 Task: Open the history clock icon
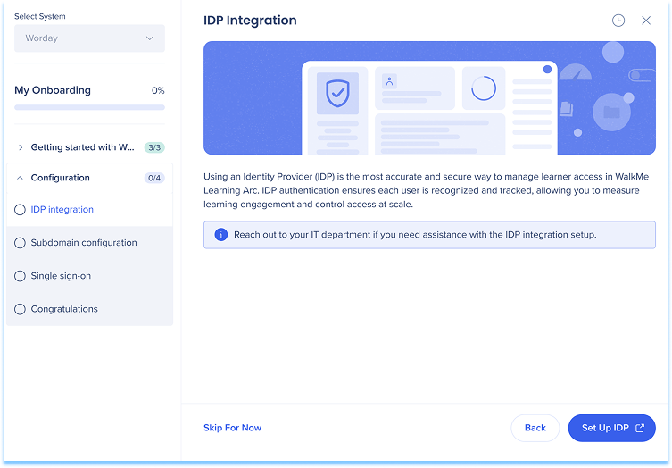tap(618, 21)
